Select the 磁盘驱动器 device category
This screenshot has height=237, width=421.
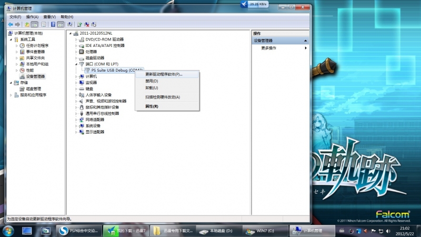(95, 58)
